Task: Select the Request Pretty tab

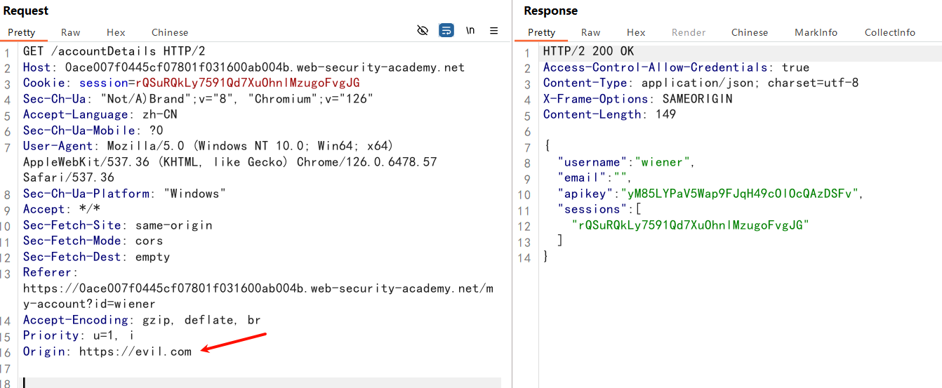Action: tap(22, 32)
